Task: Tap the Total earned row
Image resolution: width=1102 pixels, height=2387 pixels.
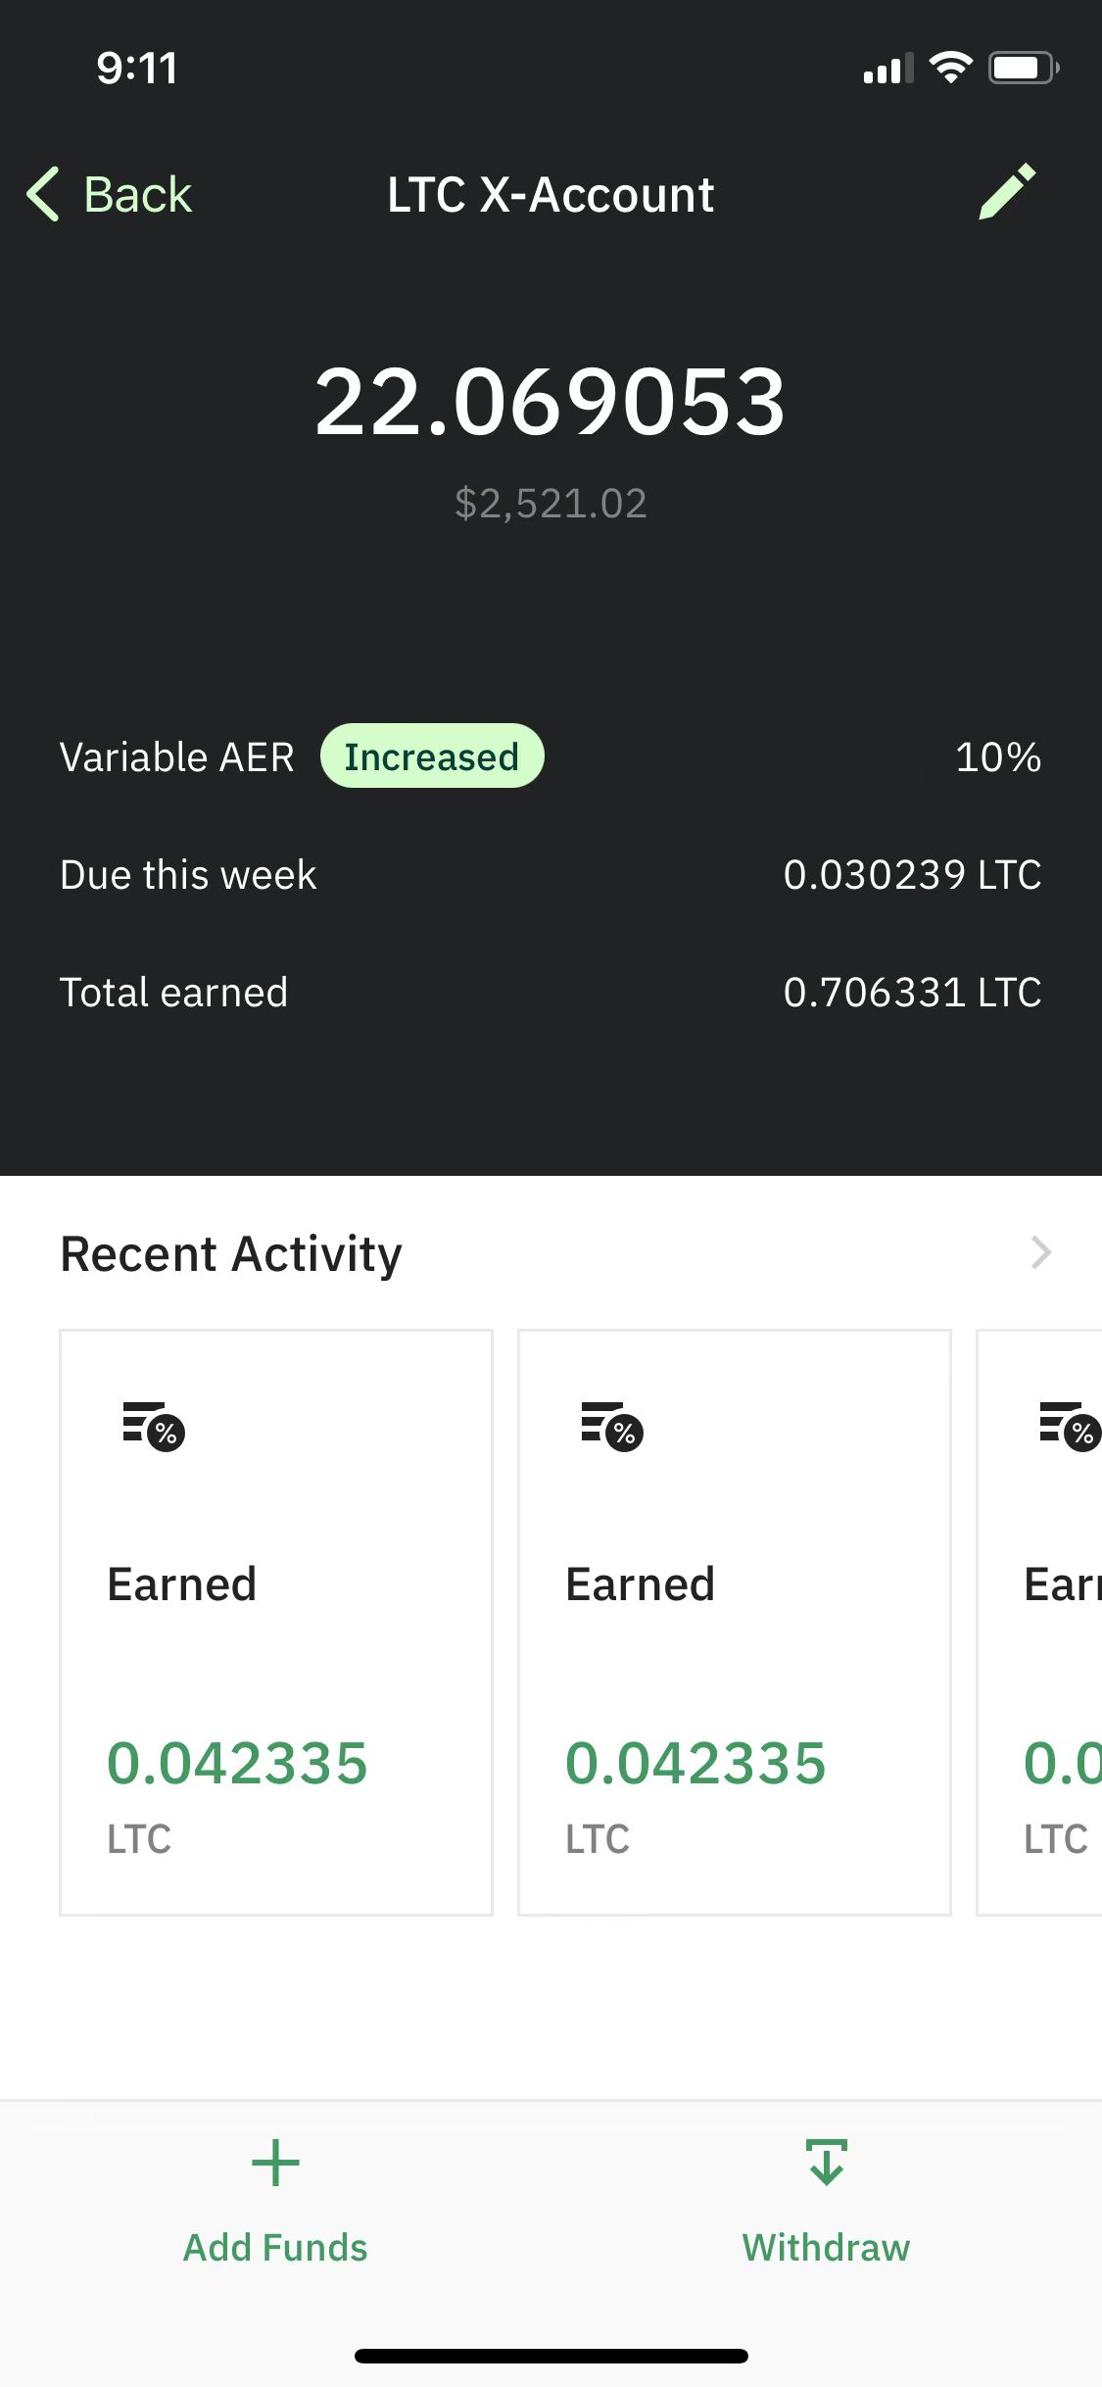Action: click(551, 992)
